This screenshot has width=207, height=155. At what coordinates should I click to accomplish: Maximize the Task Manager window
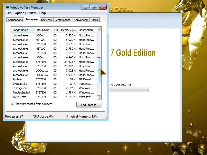(x=94, y=7)
